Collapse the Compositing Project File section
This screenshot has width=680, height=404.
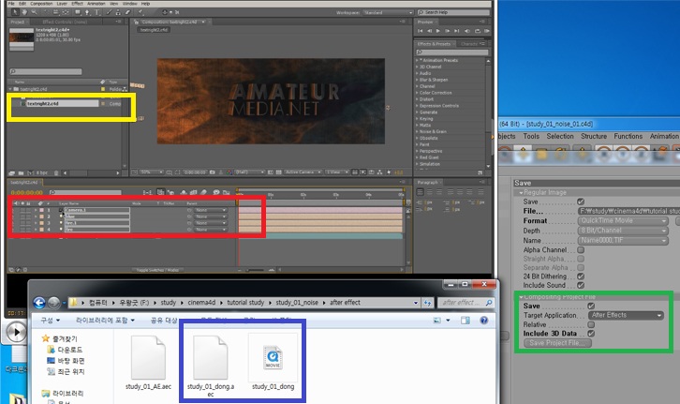(x=521, y=297)
